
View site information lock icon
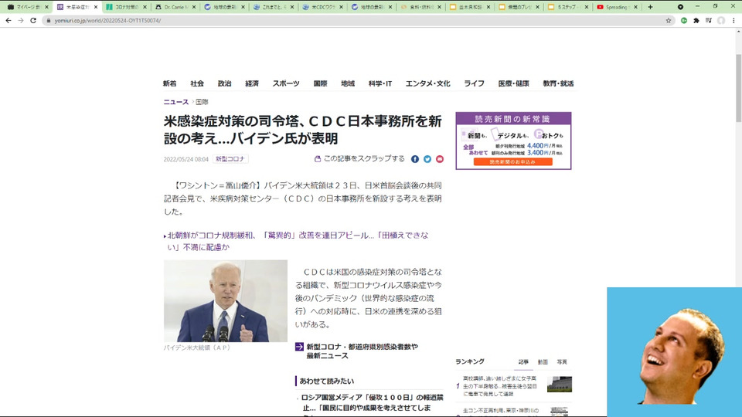click(48, 20)
